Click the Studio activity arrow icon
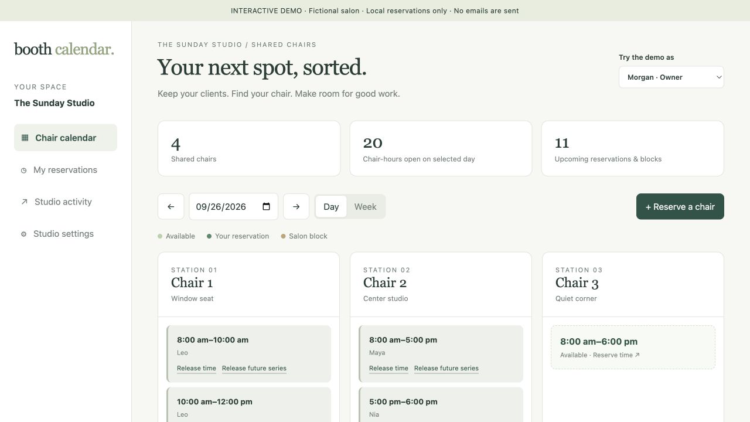750x422 pixels. [24, 202]
